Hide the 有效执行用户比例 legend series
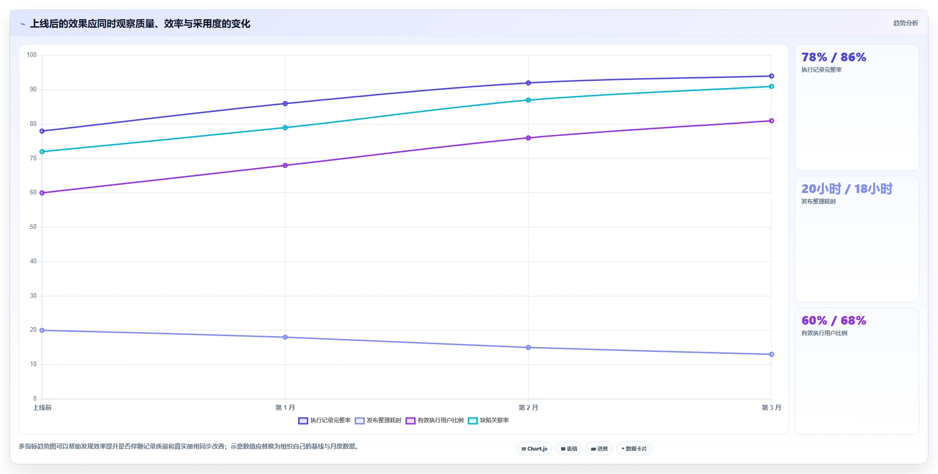938x474 pixels. point(435,420)
